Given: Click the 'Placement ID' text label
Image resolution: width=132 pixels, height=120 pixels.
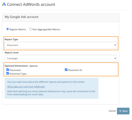Looking at the screenshot, I should (75, 70).
